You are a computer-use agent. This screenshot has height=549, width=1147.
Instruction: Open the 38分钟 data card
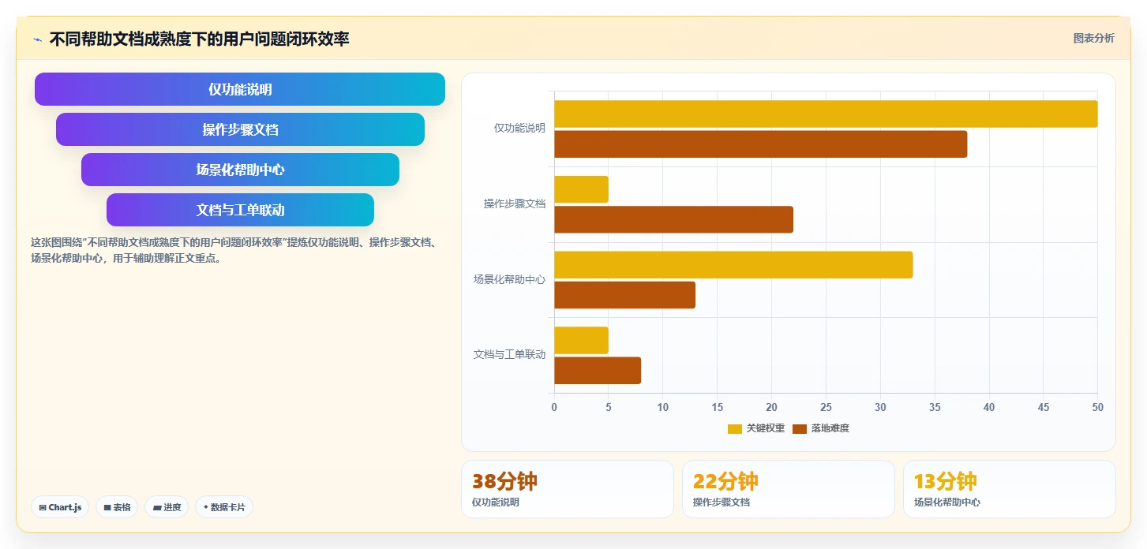coord(568,489)
